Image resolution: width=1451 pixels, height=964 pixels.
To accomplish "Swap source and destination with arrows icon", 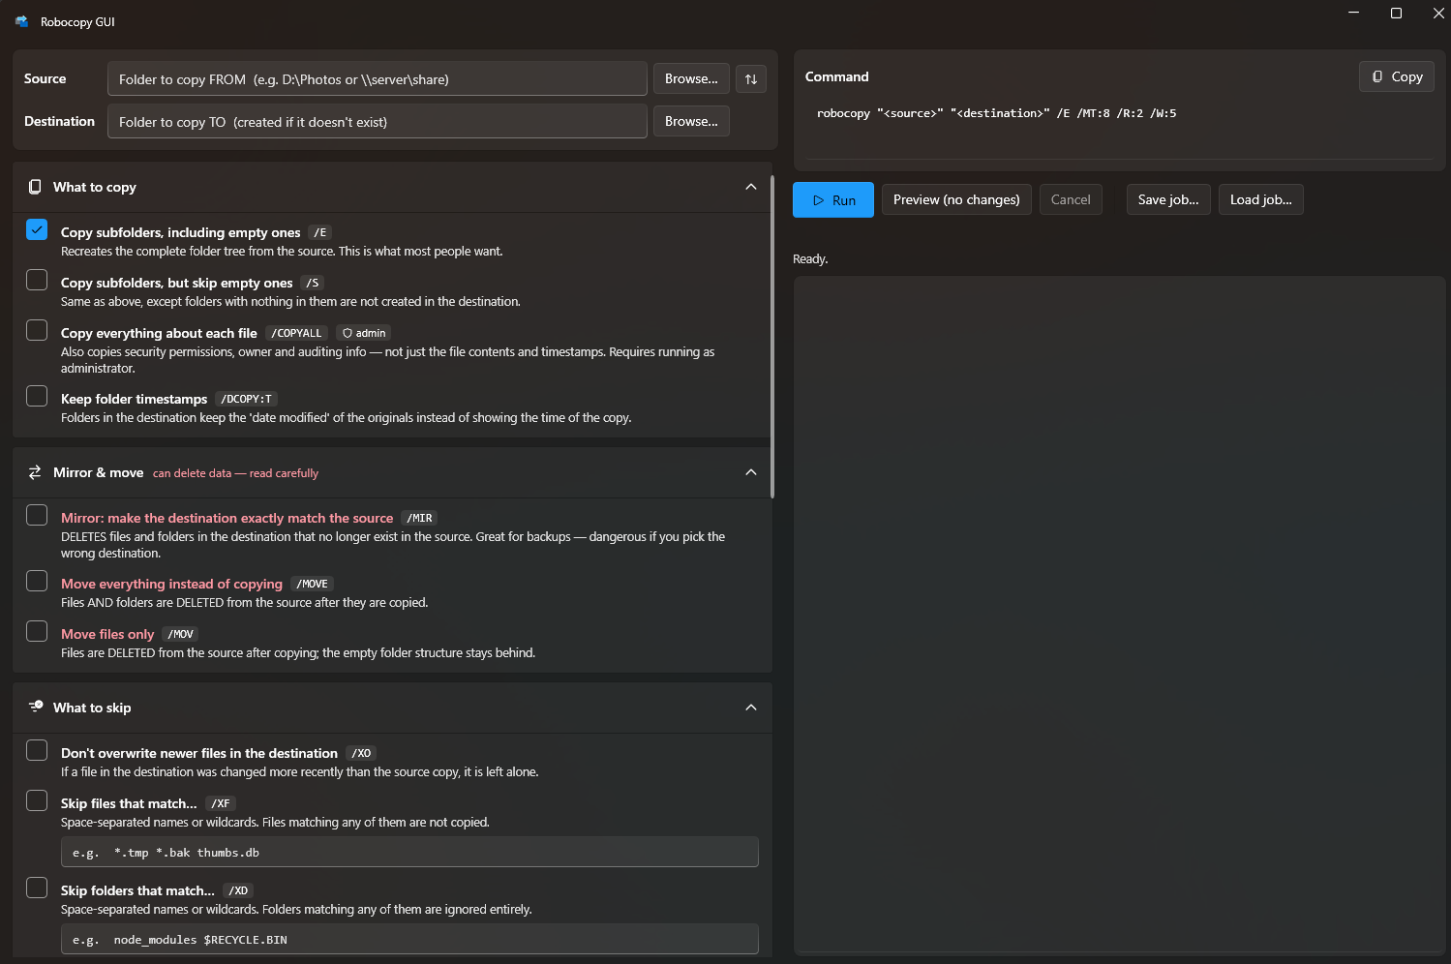I will click(751, 79).
